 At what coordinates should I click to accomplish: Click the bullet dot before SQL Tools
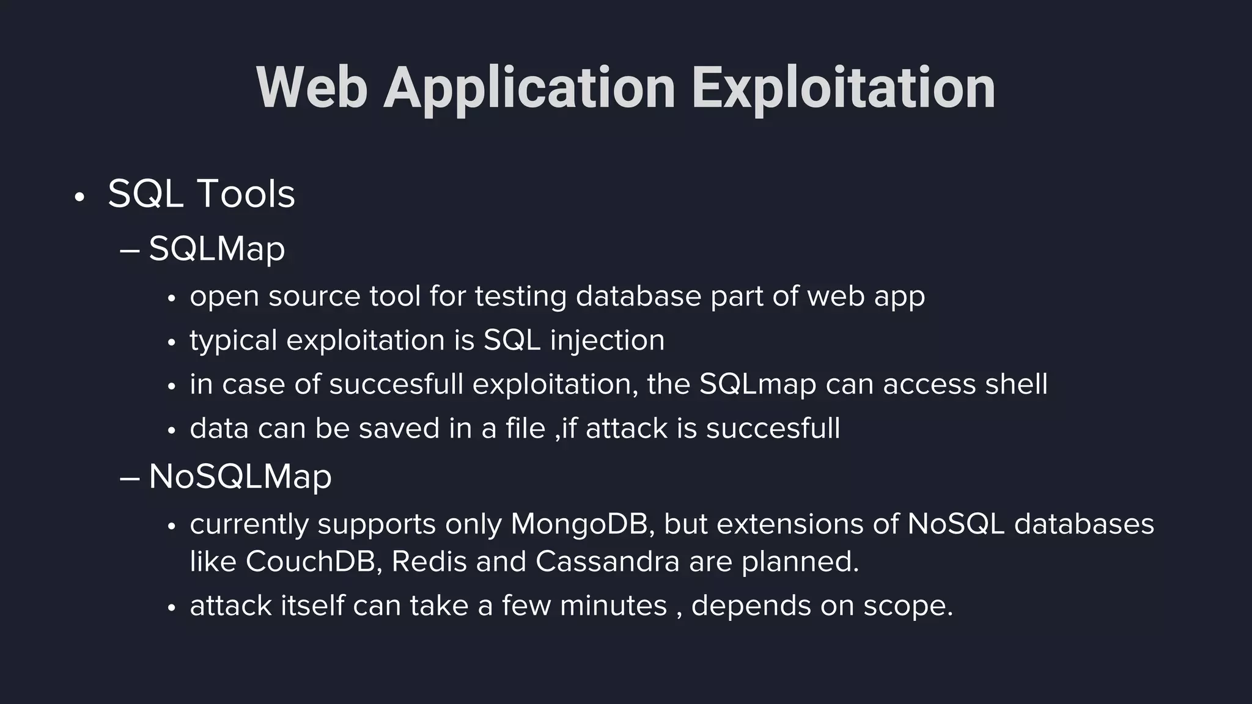click(79, 198)
